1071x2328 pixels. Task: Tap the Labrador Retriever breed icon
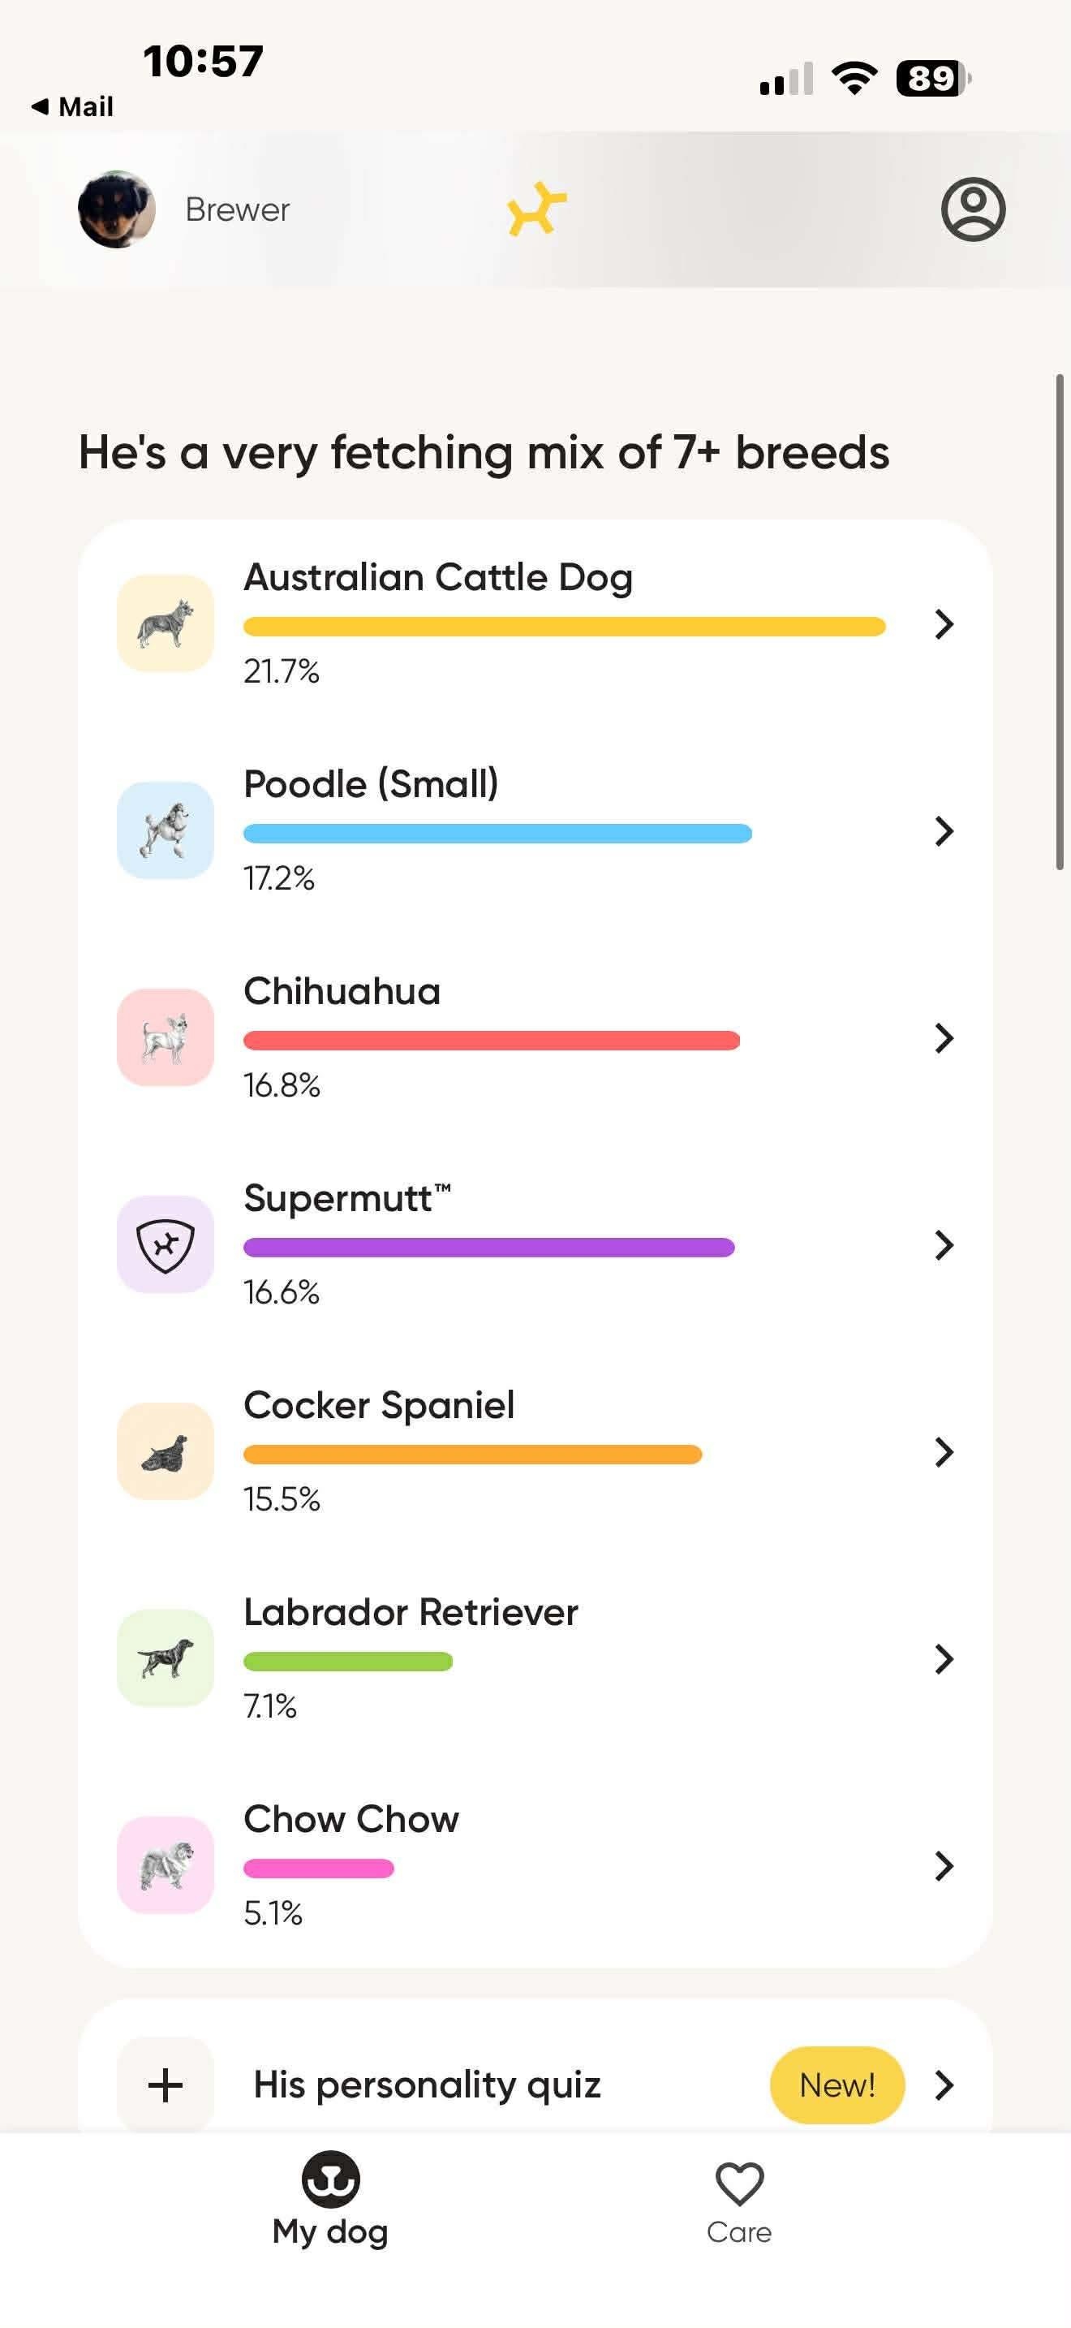tap(166, 1658)
